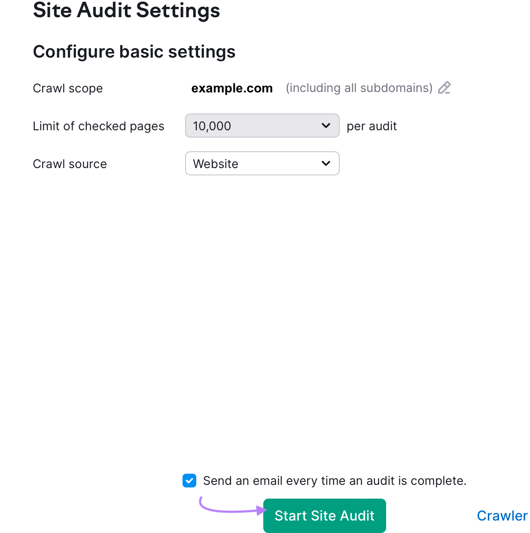Screen dimensions: 530x533
Task: Expand the 10,000 pages per audit selector
Action: pyautogui.click(x=262, y=126)
